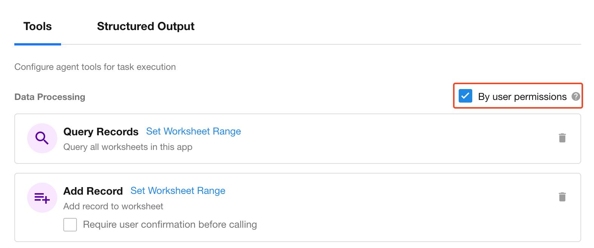Viewport: 594px width, 248px height.
Task: Click the Query Records title
Action: [101, 132]
